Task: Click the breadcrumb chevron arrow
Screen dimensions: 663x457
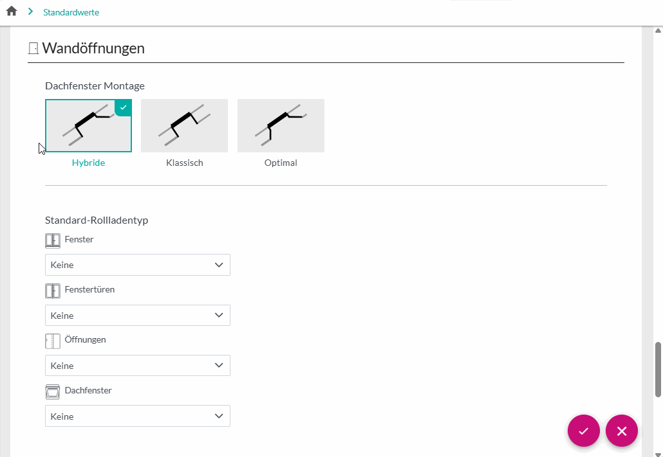Action: point(30,12)
